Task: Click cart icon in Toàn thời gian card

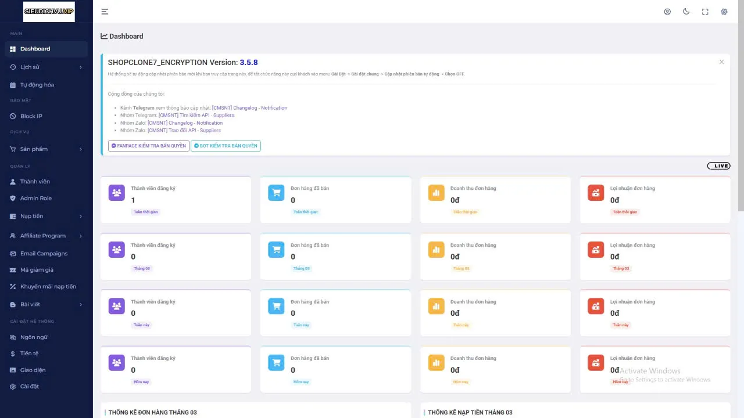Action: point(276,193)
